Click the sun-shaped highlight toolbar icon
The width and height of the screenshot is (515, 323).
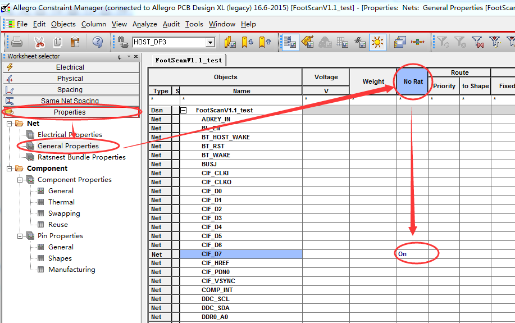click(x=377, y=42)
